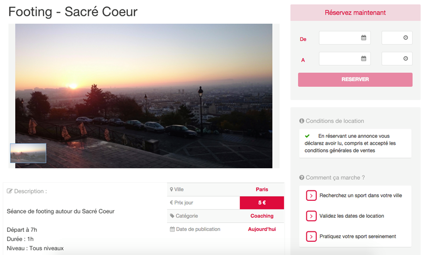The height and width of the screenshot is (255, 421).
Task: Click the text Pratiquez votre sport sereinement
Action: click(x=358, y=237)
